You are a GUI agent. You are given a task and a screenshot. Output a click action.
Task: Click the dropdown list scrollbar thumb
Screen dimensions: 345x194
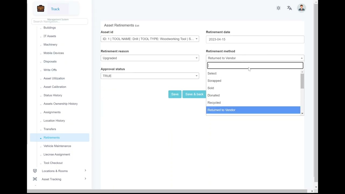[x=302, y=81]
